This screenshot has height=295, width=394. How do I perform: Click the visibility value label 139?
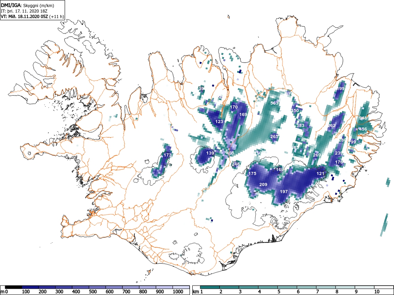210,153
